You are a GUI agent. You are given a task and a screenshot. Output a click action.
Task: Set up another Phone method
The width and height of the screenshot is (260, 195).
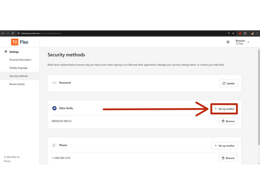pyautogui.click(x=224, y=146)
